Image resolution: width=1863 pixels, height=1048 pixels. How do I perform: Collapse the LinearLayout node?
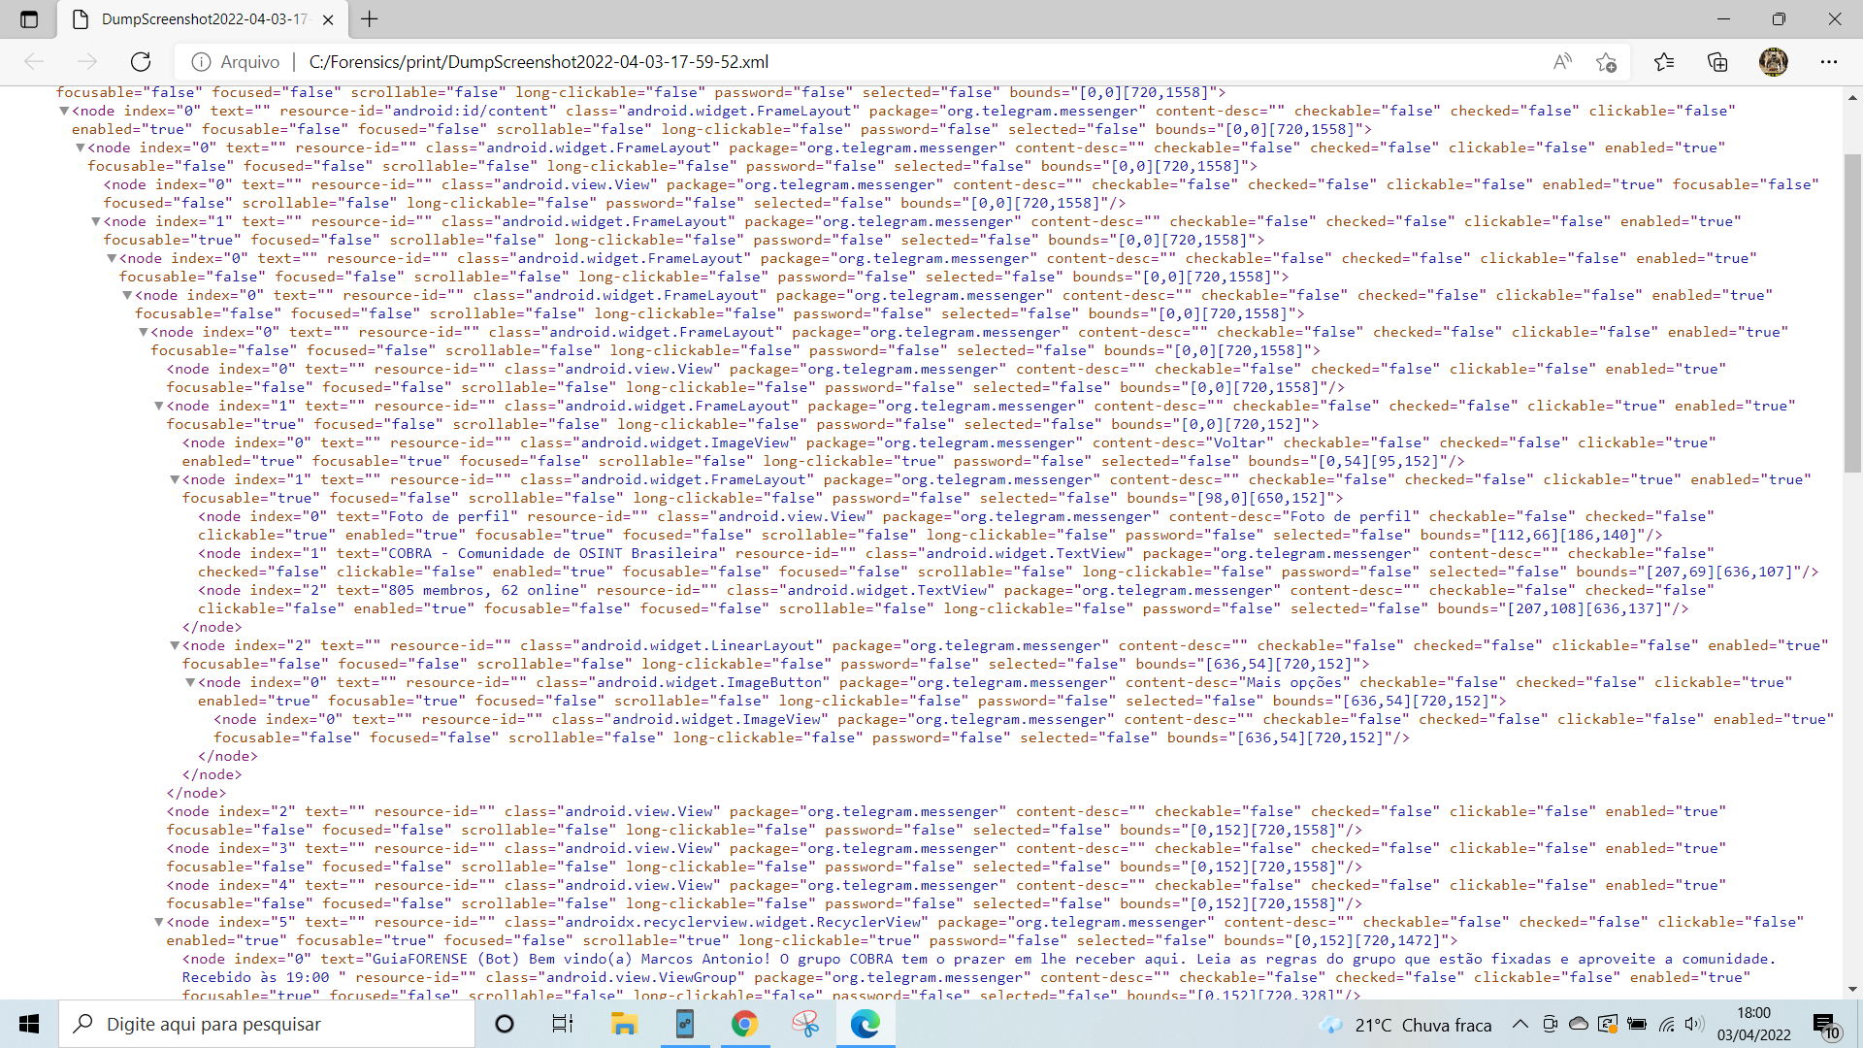[175, 645]
